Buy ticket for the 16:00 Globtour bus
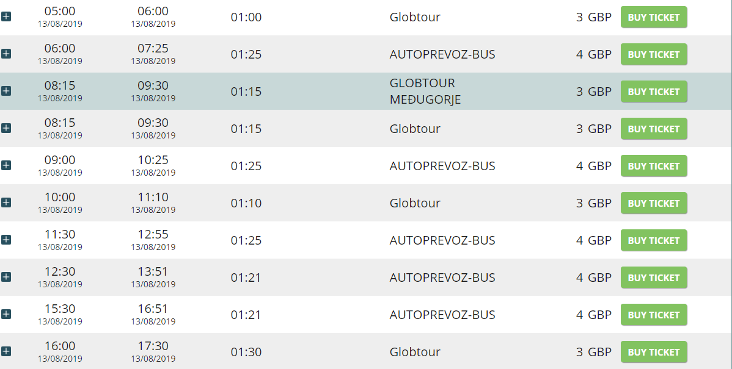 [654, 352]
